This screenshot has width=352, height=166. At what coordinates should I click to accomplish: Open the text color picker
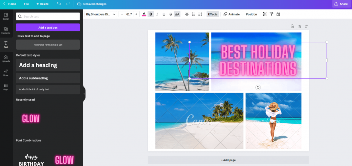144,14
